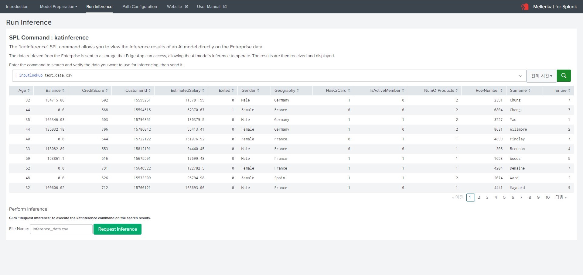Sort by EstimatedSalary column sort icon
Image resolution: width=583 pixels, height=275 pixels.
pos(203,91)
